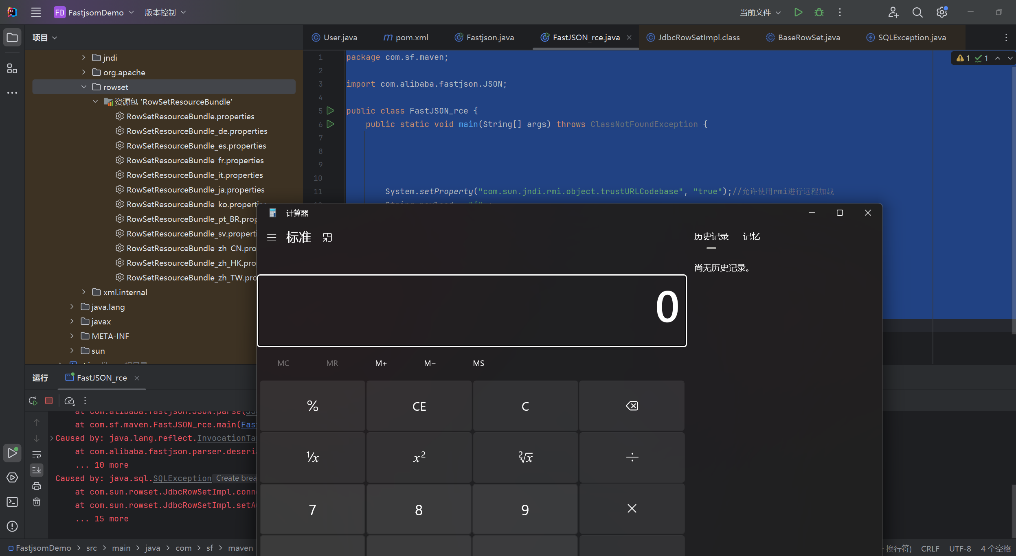Click the Calculator backspace key
This screenshot has height=556, width=1016.
pos(632,406)
